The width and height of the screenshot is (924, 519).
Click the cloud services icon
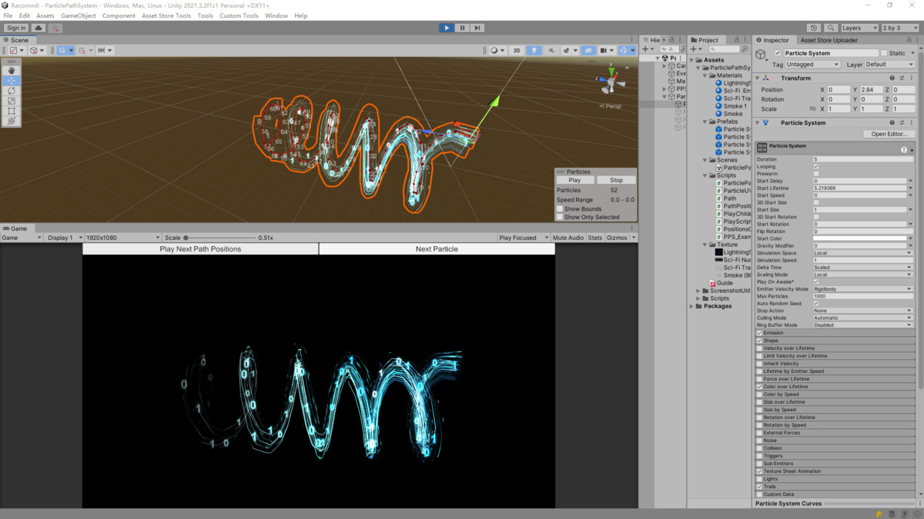click(38, 28)
